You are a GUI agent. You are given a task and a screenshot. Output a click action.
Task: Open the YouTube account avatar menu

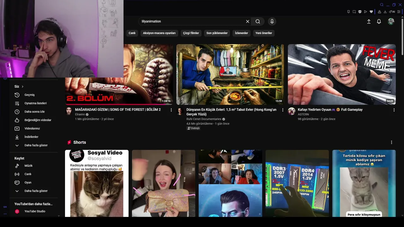[x=391, y=21]
